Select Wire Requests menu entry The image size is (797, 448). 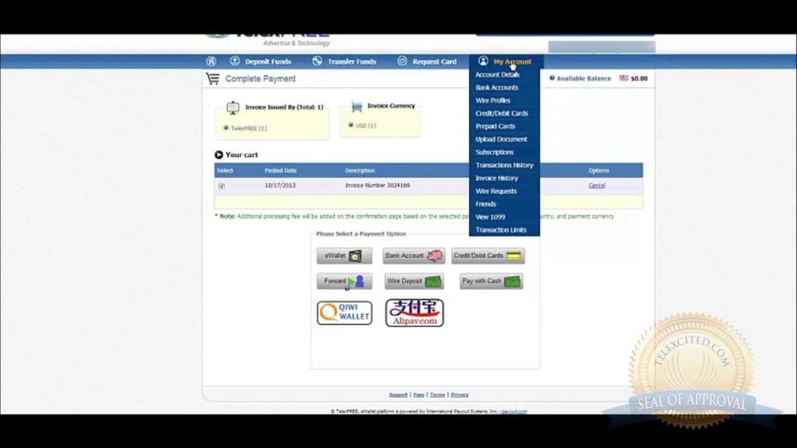[496, 192]
